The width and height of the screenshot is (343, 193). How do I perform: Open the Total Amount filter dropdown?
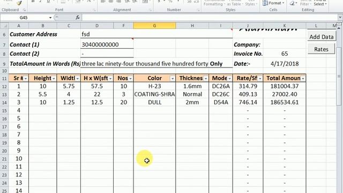(x=303, y=78)
